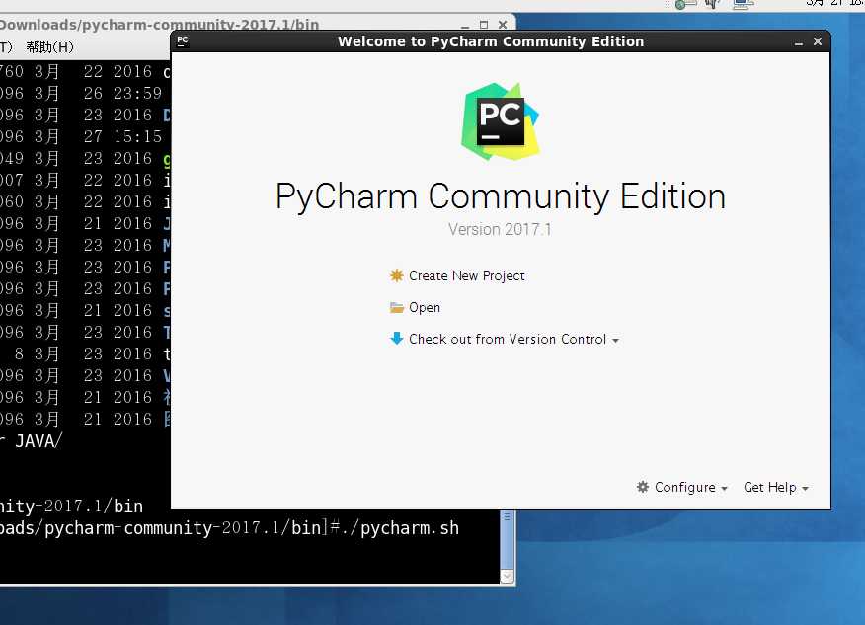Click the PyCharm logo in welcome screen

pos(501,121)
